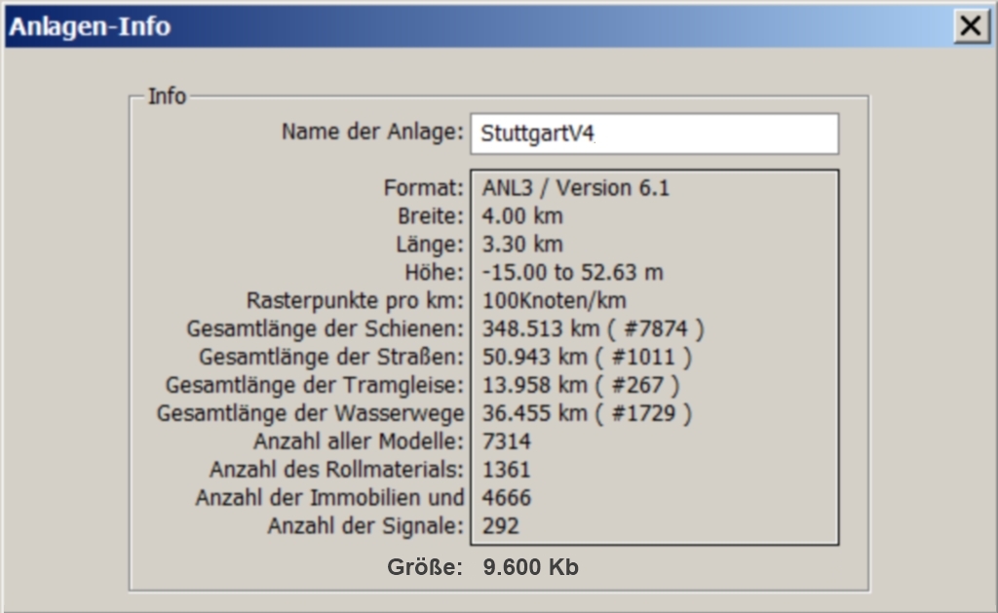The height and width of the screenshot is (613, 998).
Task: Click the 'Anzahl des Rollmaterials:' label
Action: coord(336,470)
